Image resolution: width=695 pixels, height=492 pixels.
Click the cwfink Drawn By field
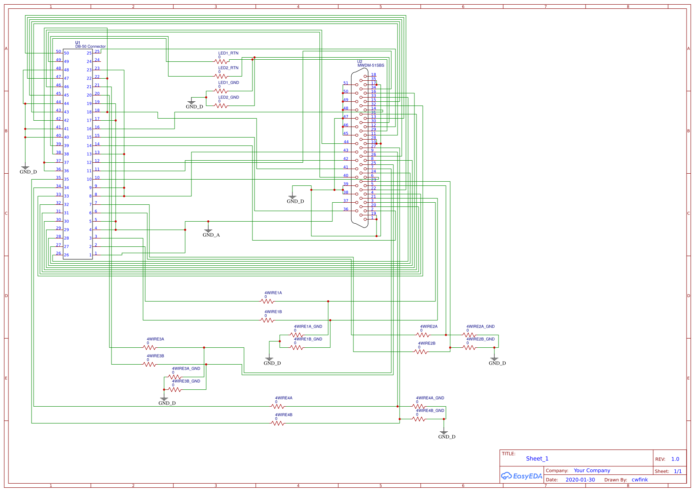click(639, 479)
